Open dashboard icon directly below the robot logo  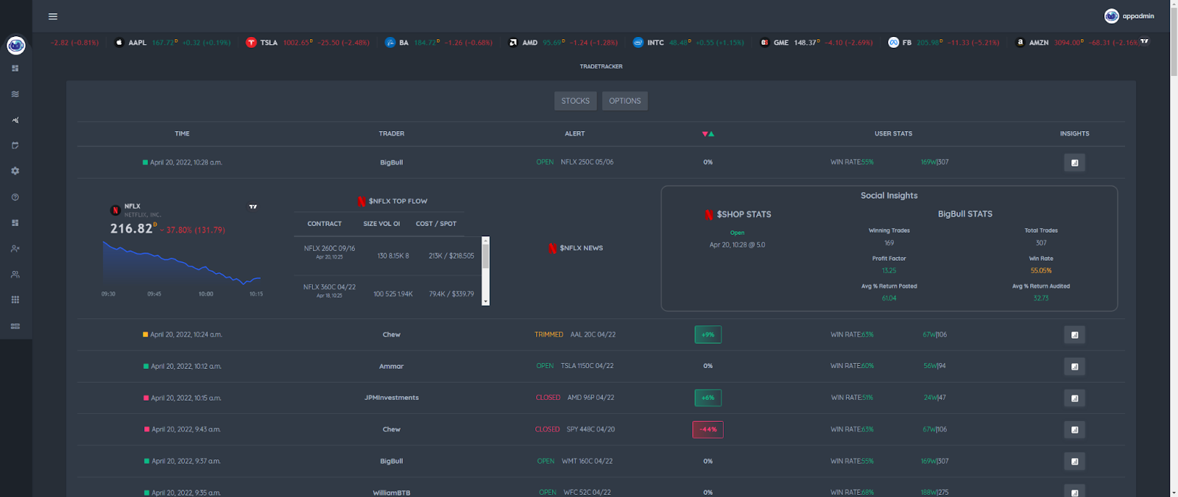[x=15, y=68]
